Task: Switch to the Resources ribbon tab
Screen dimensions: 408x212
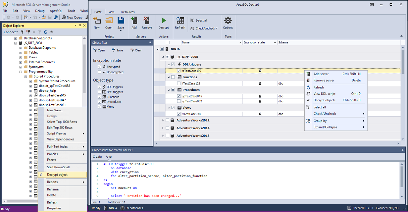Action: [x=127, y=12]
